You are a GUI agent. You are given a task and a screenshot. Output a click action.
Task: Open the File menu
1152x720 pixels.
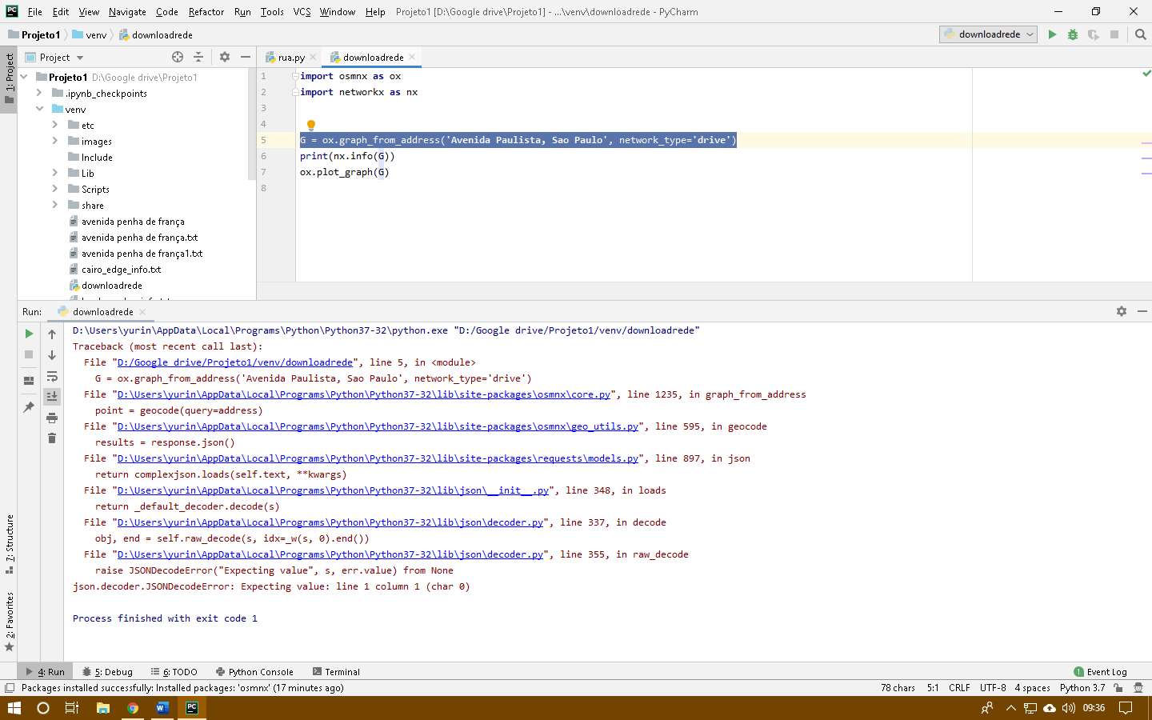34,12
